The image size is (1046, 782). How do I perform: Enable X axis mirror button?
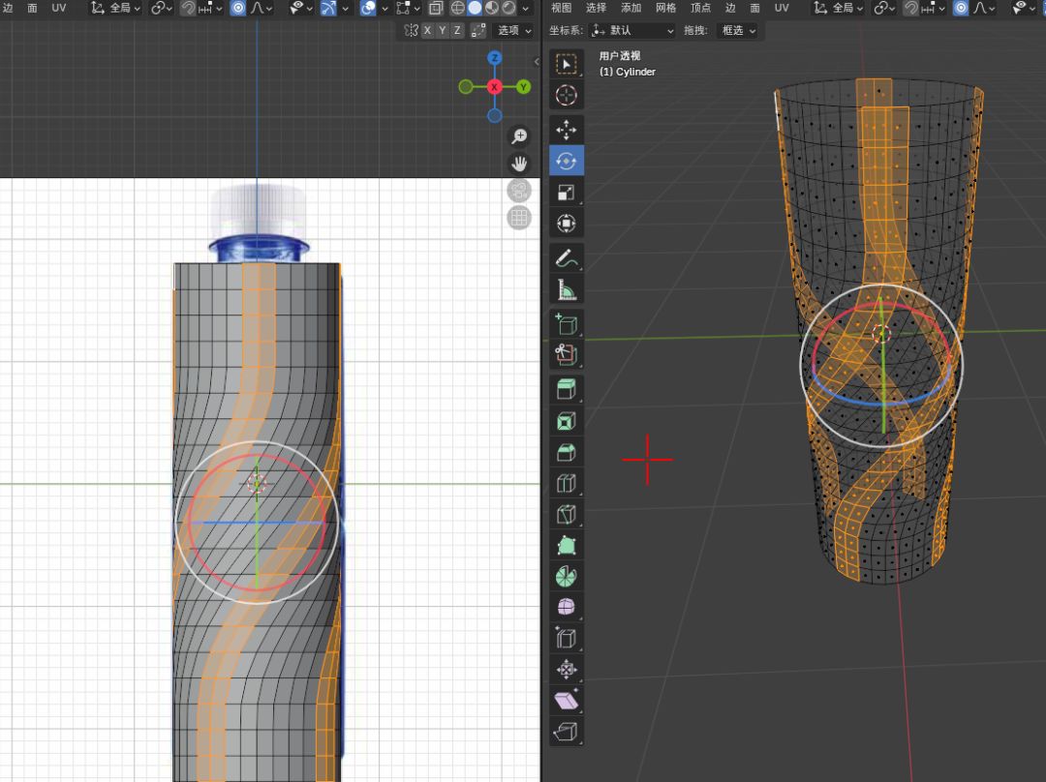tap(427, 31)
